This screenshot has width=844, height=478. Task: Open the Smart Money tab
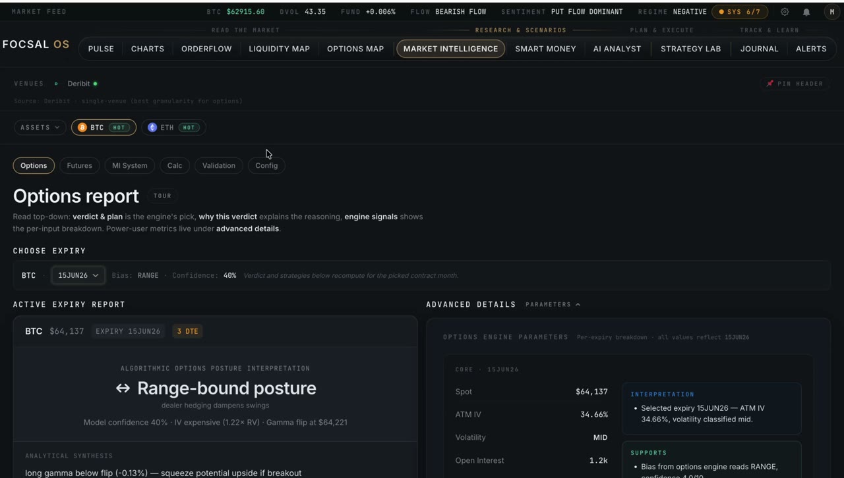(x=545, y=49)
